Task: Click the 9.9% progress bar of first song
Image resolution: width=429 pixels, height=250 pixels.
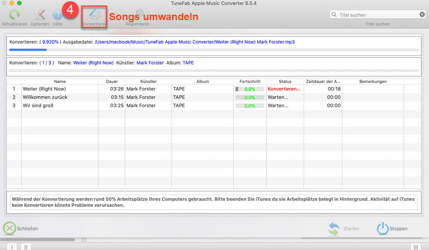Action: point(250,89)
